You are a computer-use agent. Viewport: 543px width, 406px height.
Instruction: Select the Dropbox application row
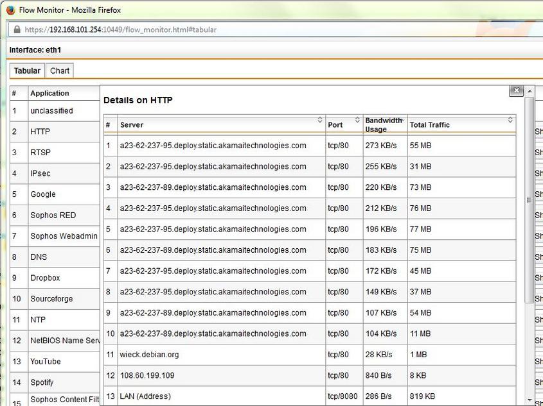(x=55, y=278)
